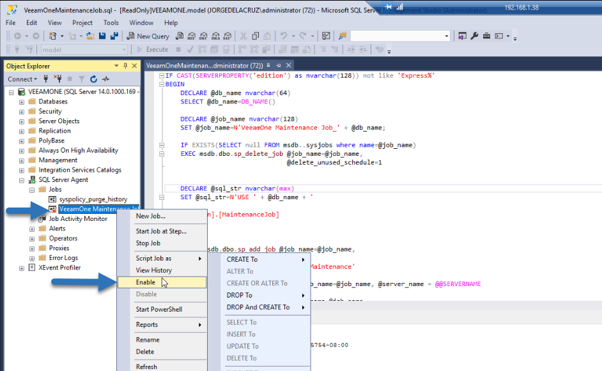This screenshot has width=602, height=371.
Task: Click the Parse checkmark icon
Action: [x=190, y=50]
